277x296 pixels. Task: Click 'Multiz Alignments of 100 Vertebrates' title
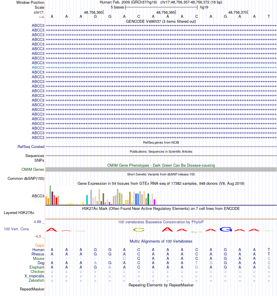(161, 241)
